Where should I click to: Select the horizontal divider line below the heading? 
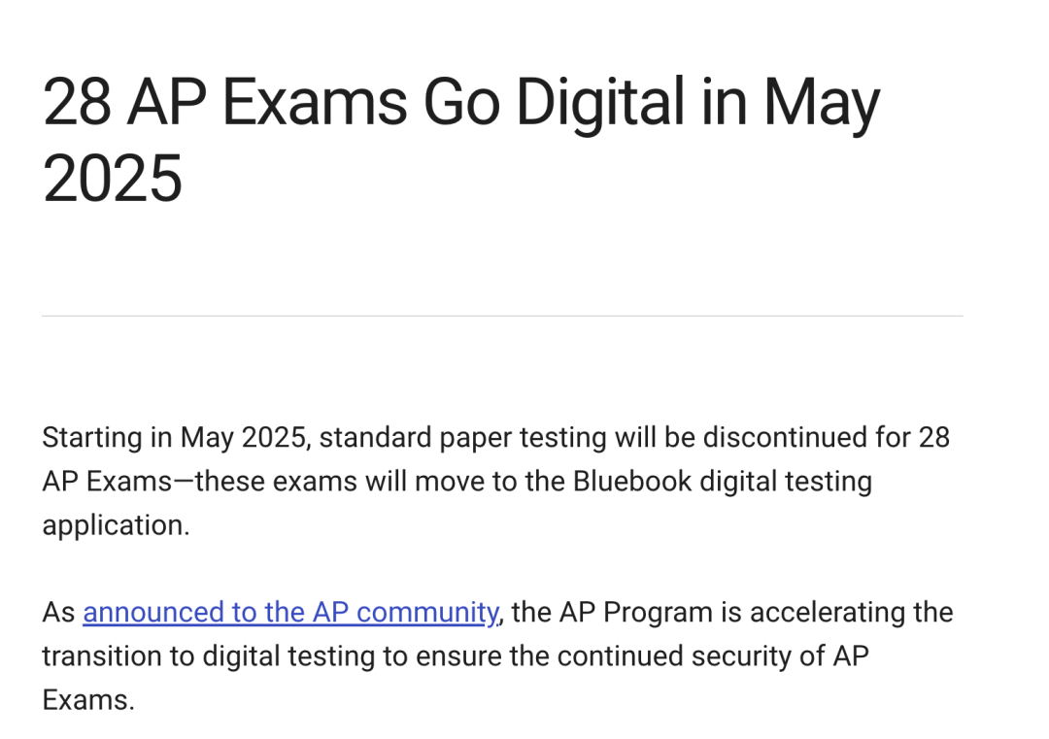coord(502,316)
